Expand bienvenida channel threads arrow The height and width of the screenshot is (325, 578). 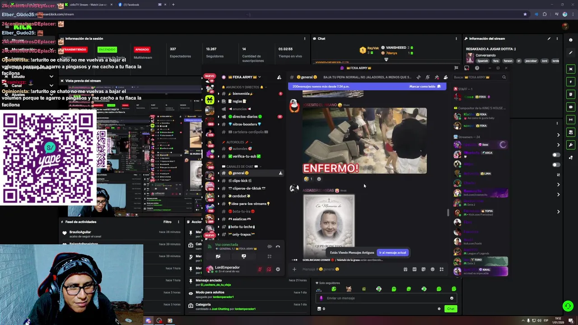[x=219, y=93]
